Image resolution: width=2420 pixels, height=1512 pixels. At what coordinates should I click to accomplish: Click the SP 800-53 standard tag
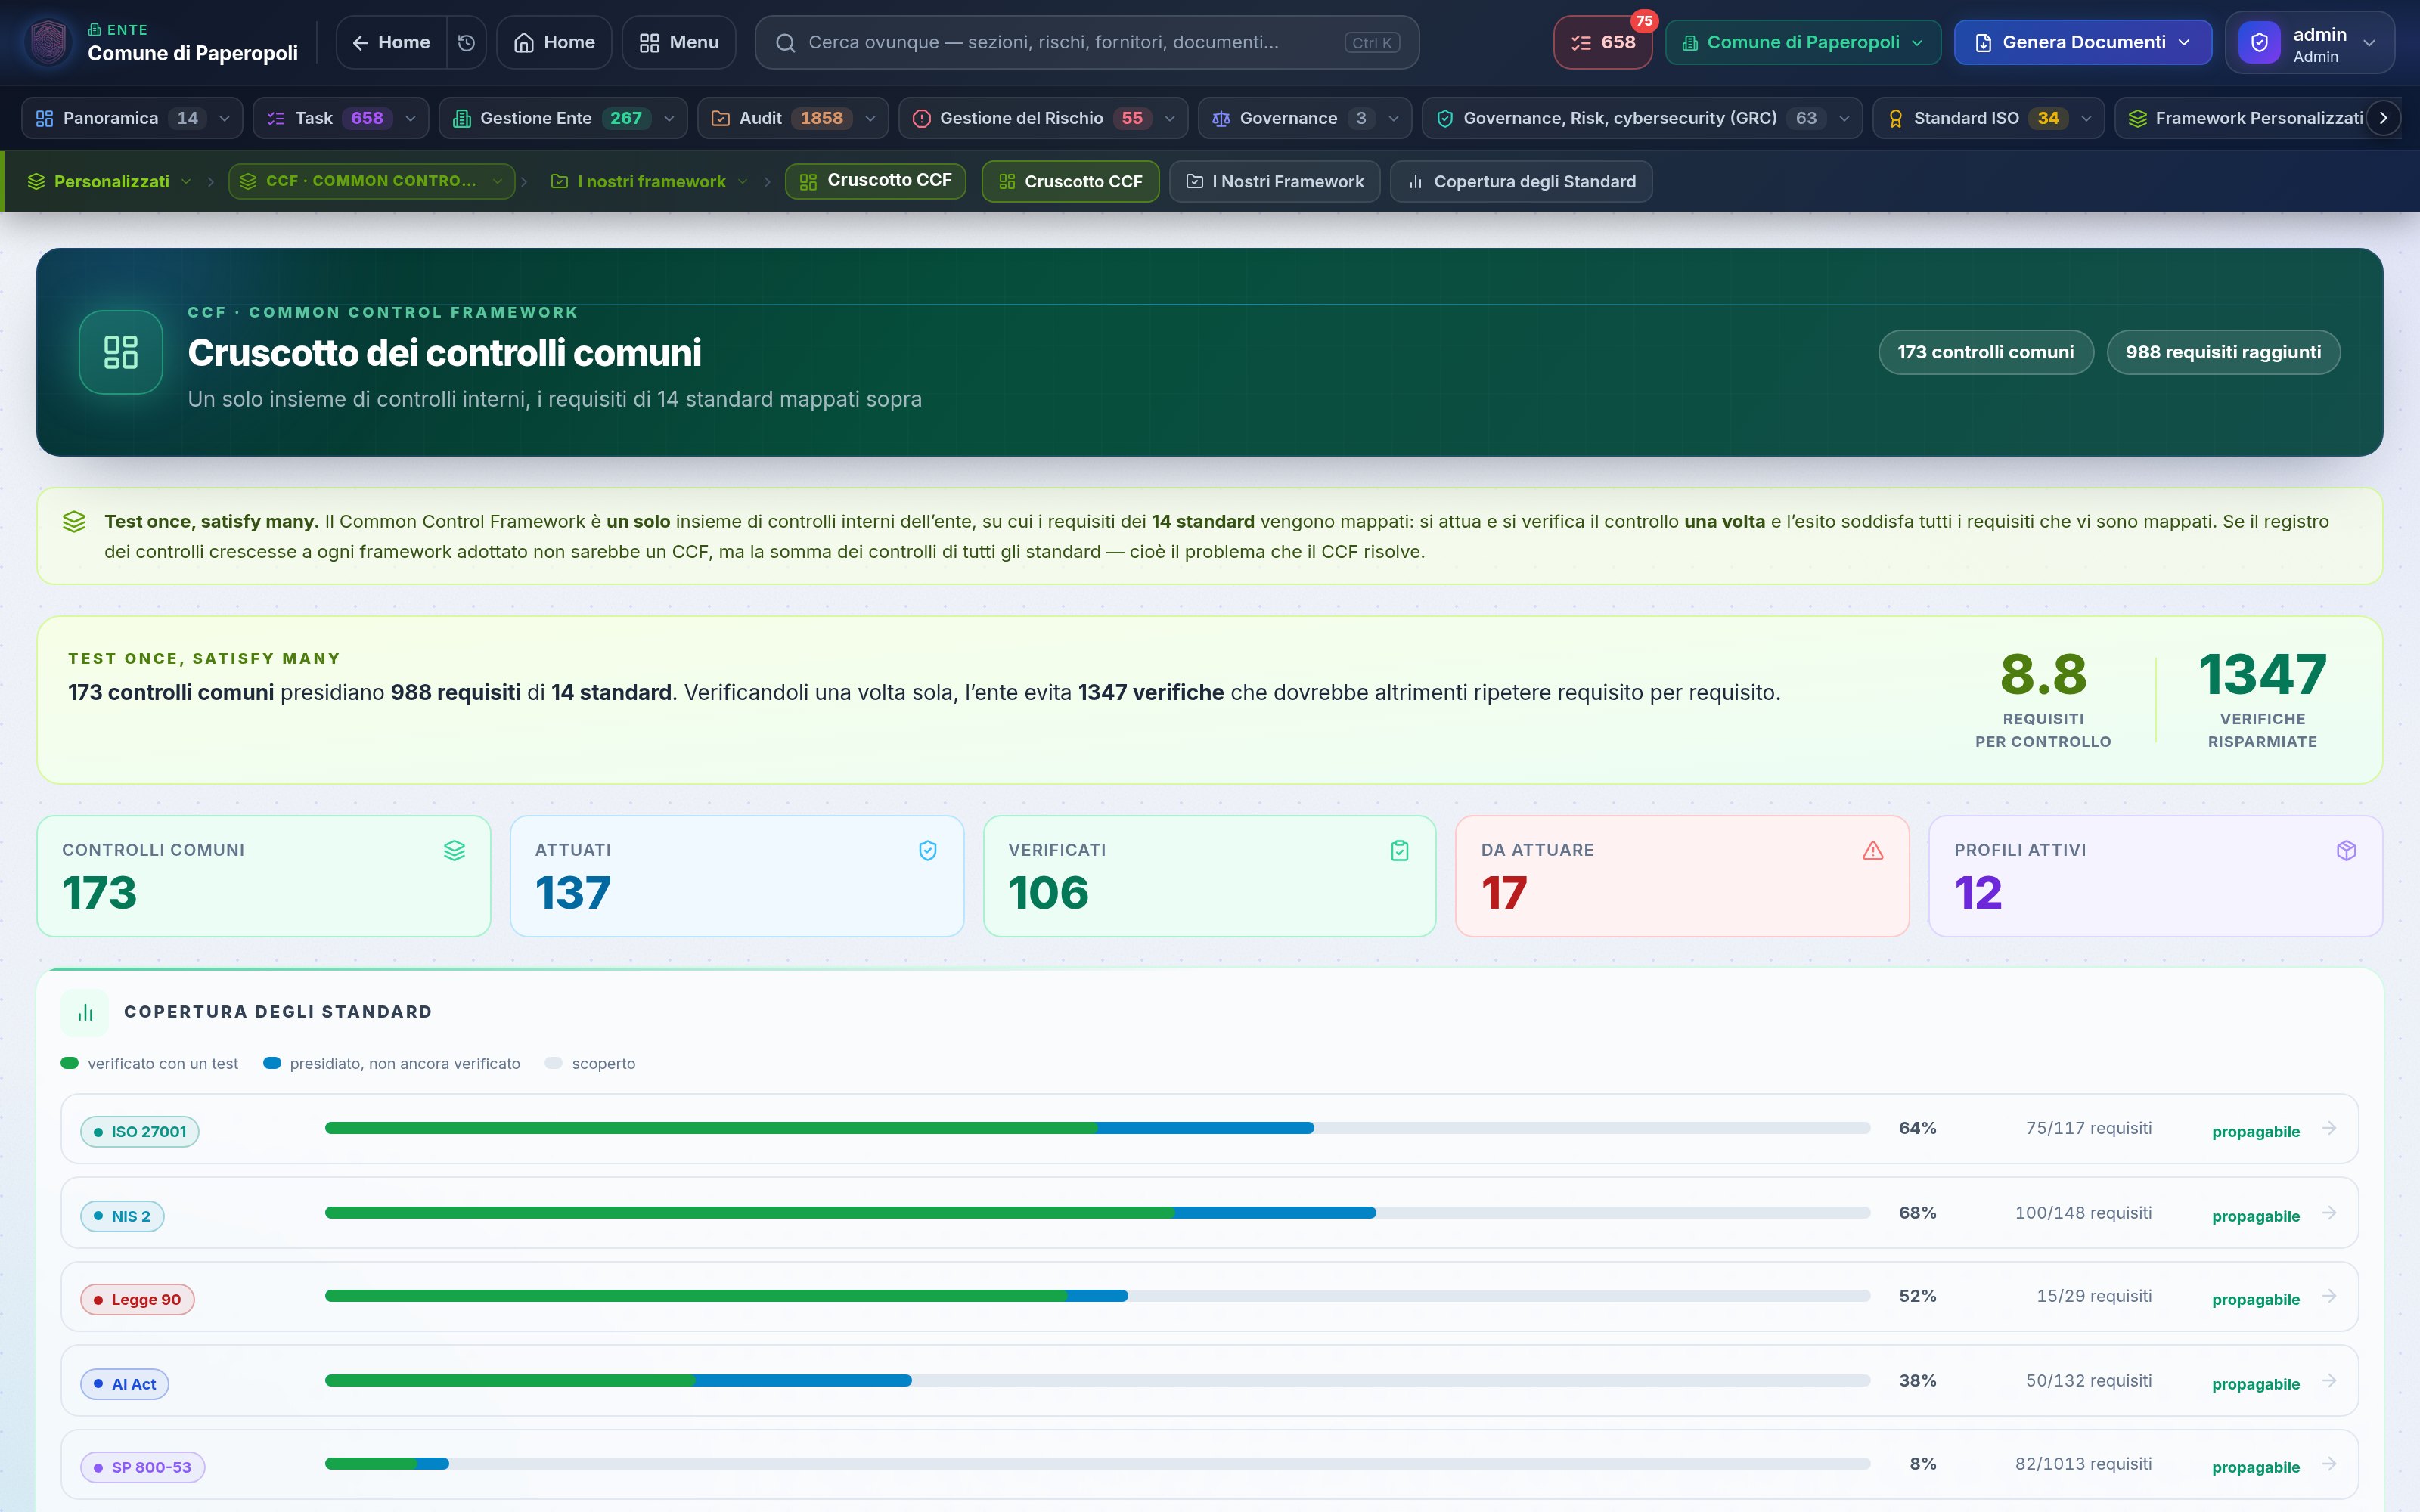point(143,1467)
